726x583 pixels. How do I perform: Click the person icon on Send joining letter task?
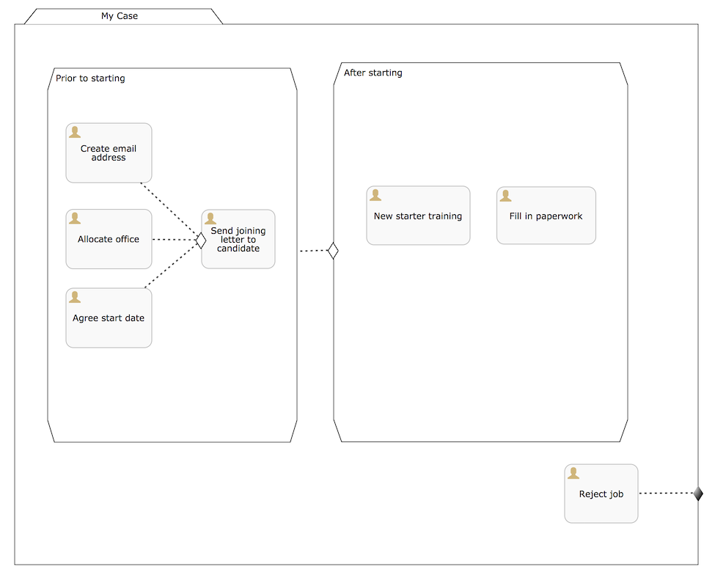point(211,217)
